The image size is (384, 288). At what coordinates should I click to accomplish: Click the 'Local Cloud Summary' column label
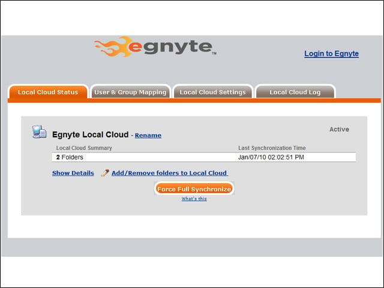[x=84, y=148]
